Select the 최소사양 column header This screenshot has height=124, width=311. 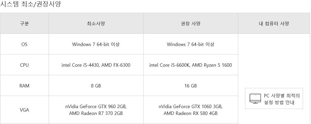[x=96, y=24]
